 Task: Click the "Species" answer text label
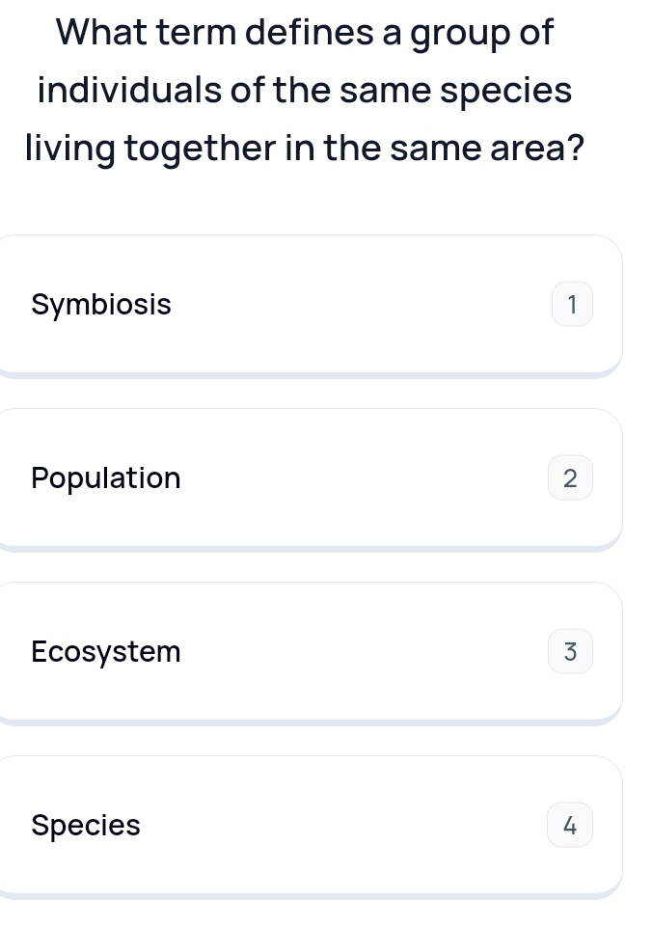point(86,826)
